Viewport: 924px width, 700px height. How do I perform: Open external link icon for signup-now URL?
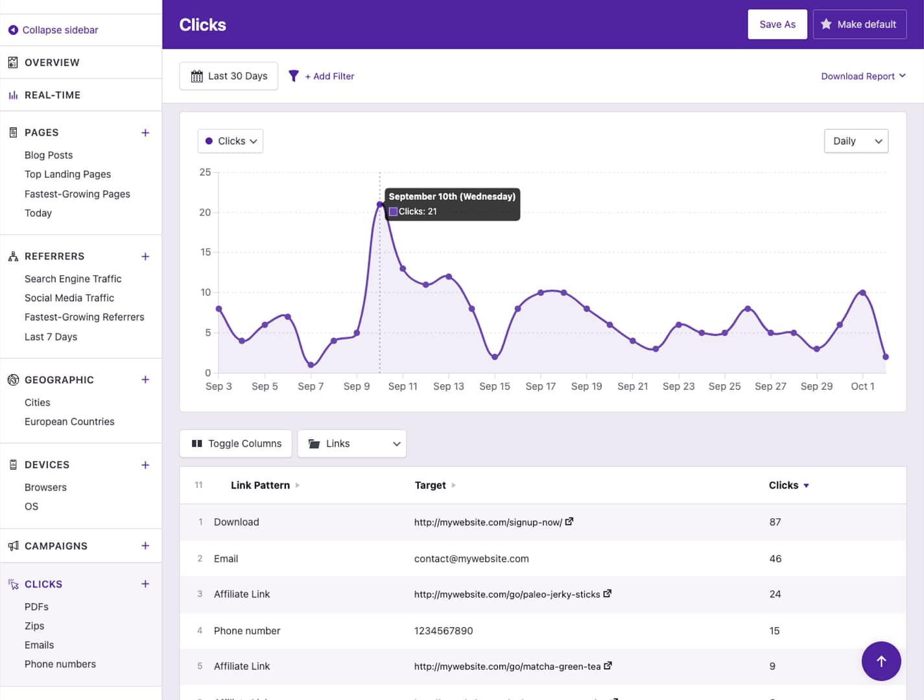click(x=569, y=522)
